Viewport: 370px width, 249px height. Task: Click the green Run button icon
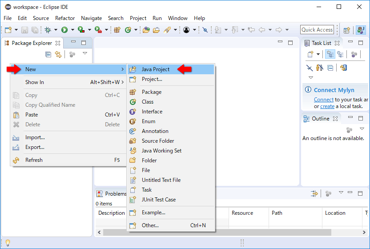64,30
